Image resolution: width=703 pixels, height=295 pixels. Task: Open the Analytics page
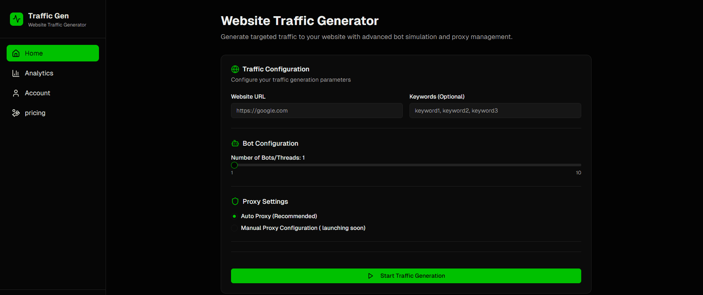pyautogui.click(x=53, y=73)
